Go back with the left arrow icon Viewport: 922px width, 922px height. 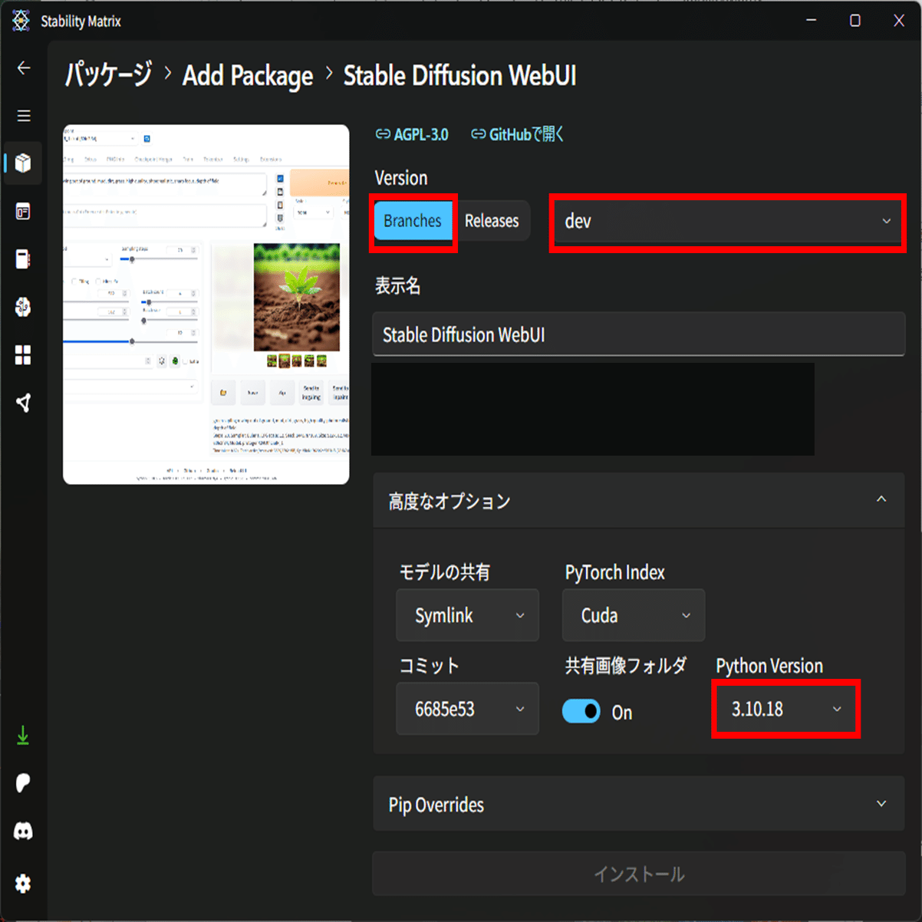tap(24, 68)
